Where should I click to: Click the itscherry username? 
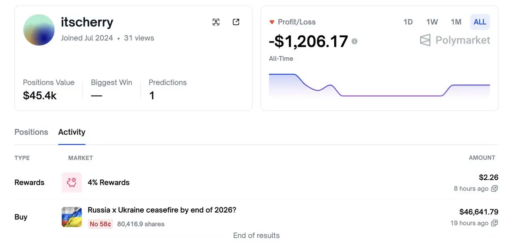87,22
